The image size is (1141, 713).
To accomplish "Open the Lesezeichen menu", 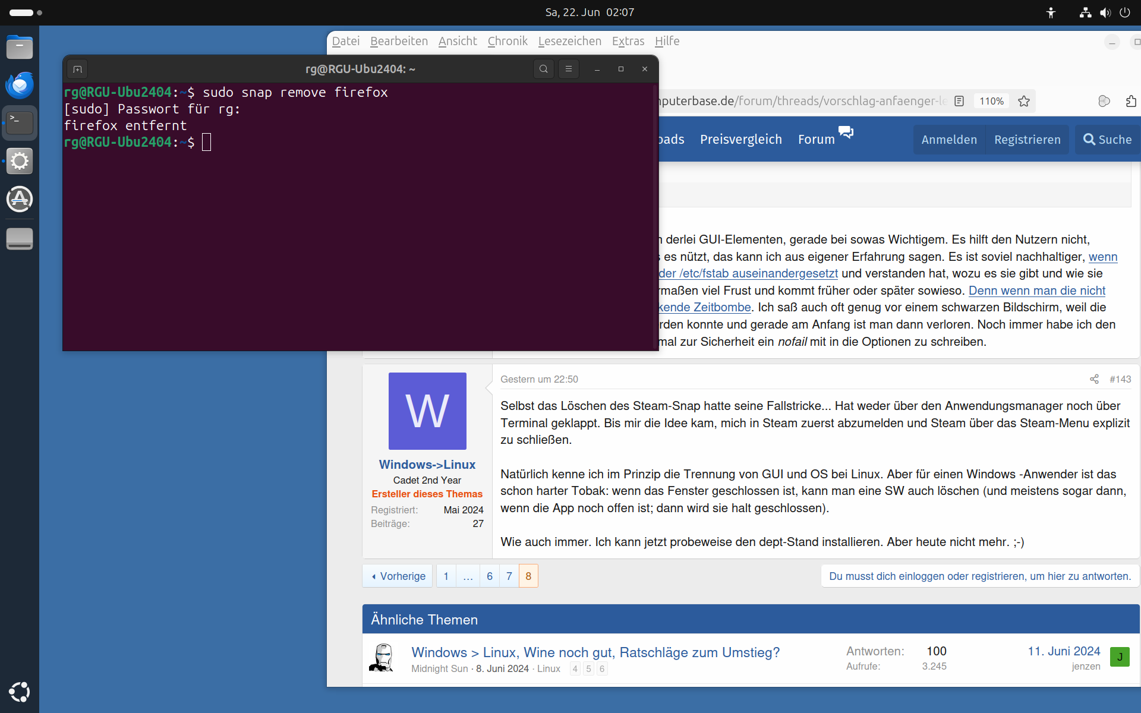I will pos(569,41).
